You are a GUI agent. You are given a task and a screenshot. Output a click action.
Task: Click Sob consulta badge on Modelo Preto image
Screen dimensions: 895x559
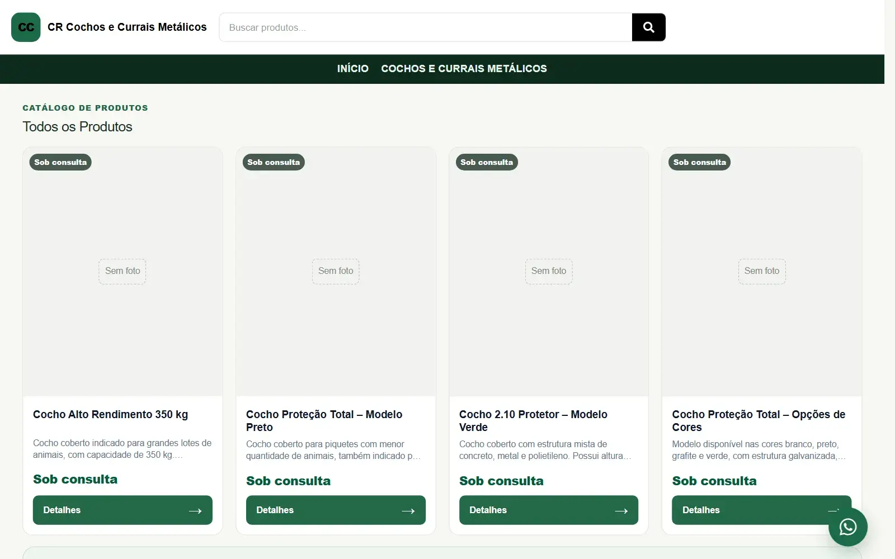pyautogui.click(x=274, y=162)
